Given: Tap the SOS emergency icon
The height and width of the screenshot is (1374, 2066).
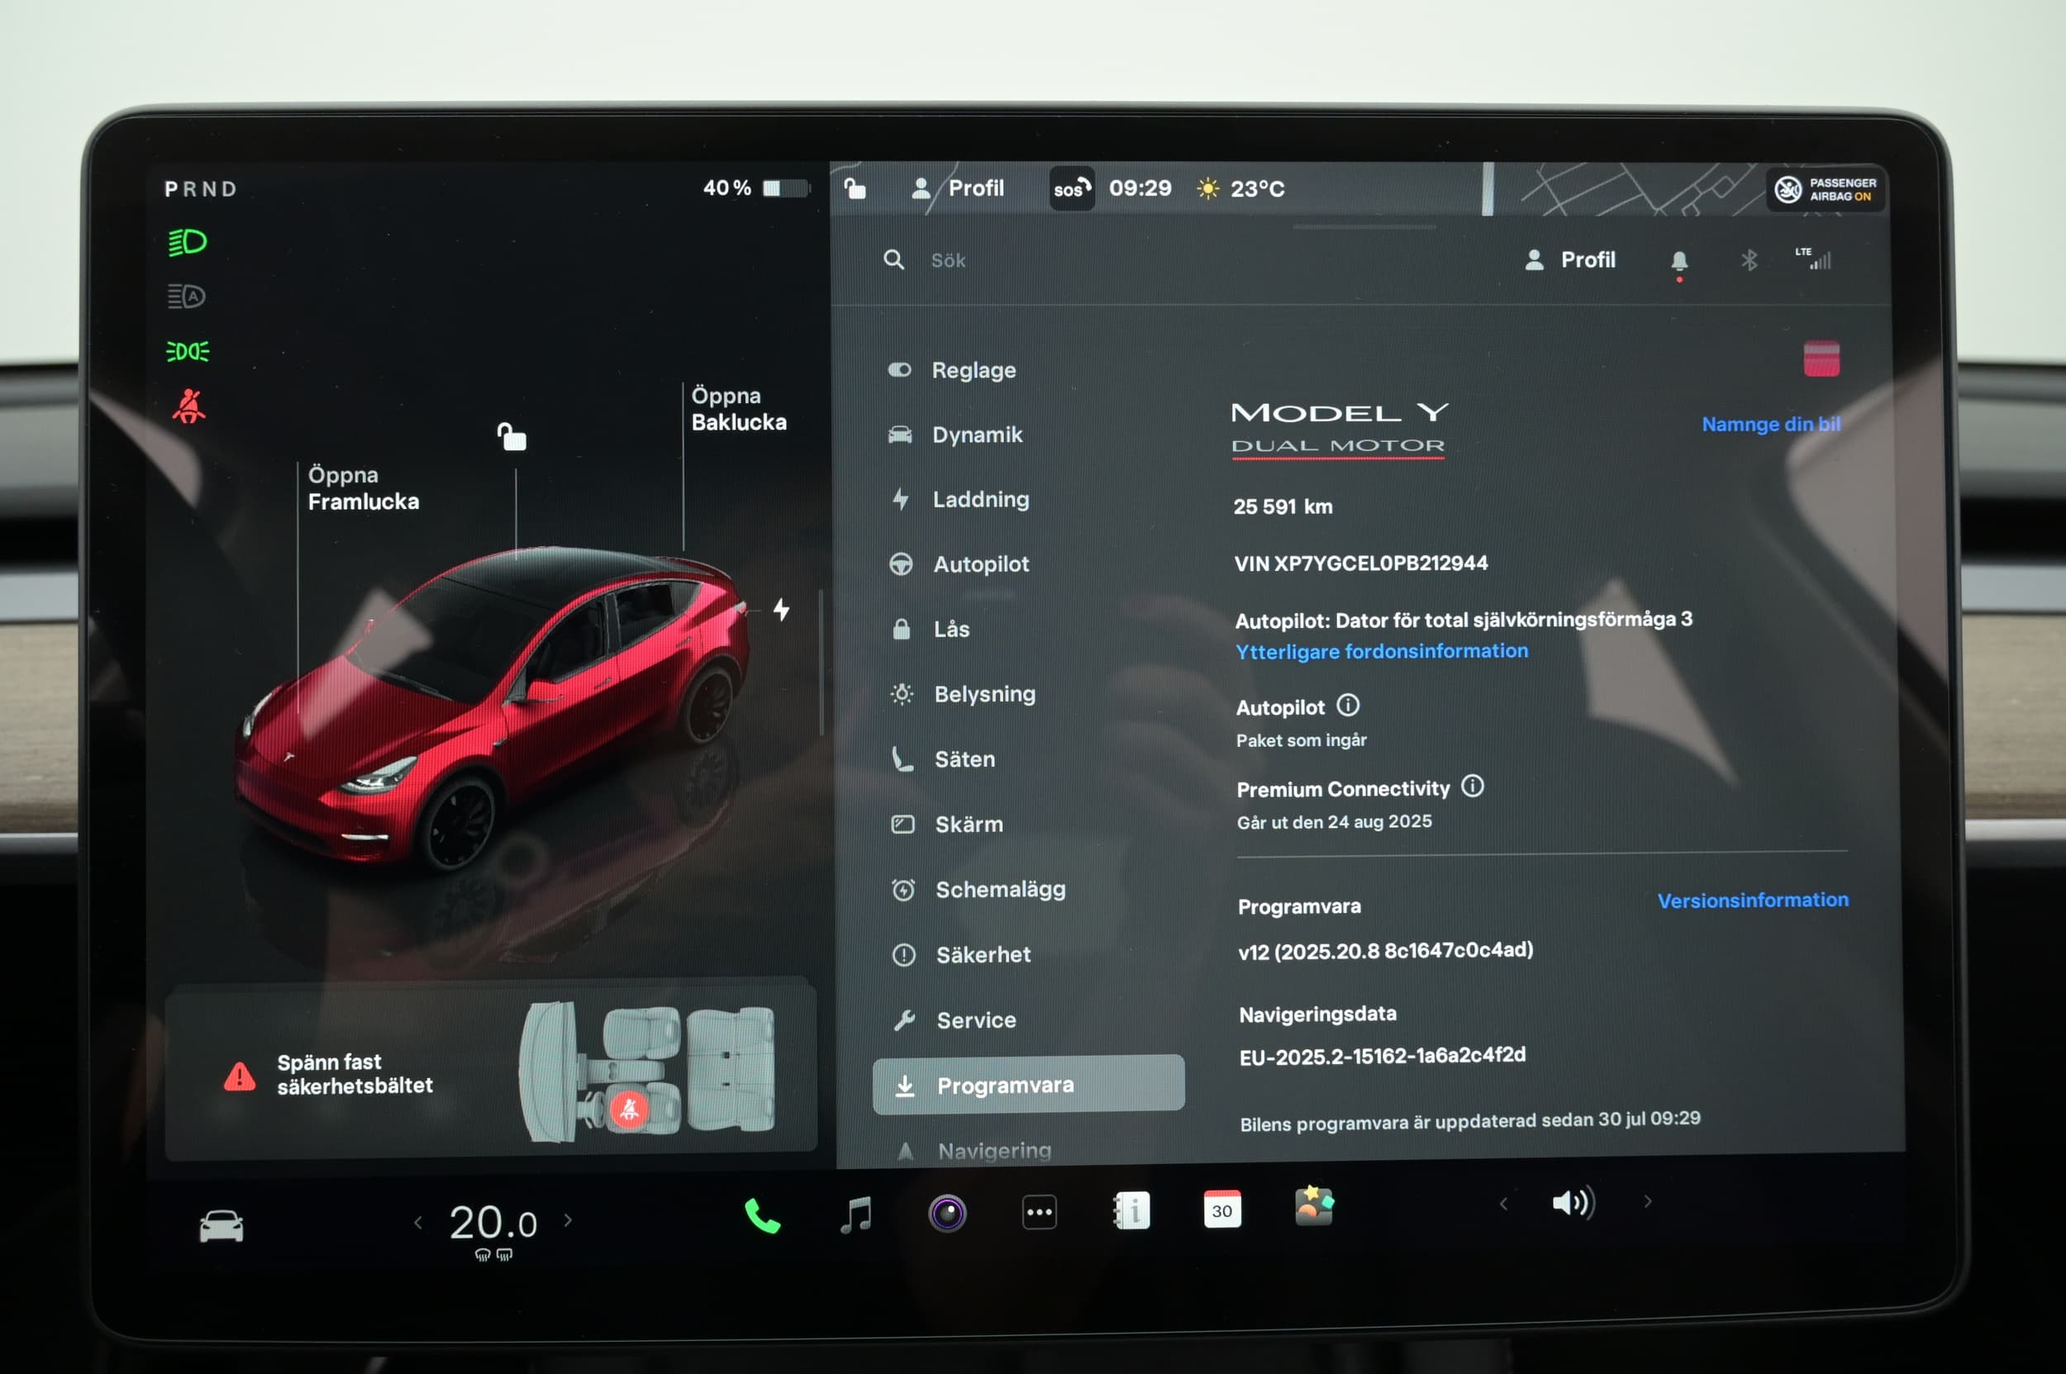Looking at the screenshot, I should click(1071, 188).
